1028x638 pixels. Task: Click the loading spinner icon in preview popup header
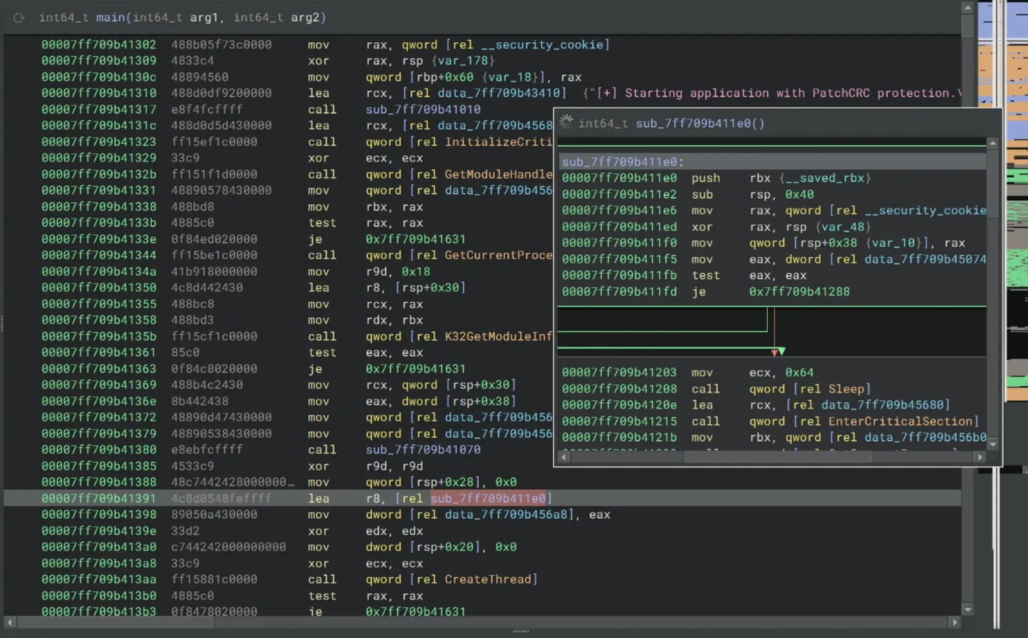(566, 122)
